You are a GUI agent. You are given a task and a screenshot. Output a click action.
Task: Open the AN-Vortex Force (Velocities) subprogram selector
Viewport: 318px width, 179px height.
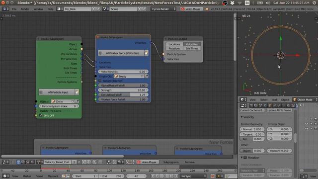click(x=121, y=53)
